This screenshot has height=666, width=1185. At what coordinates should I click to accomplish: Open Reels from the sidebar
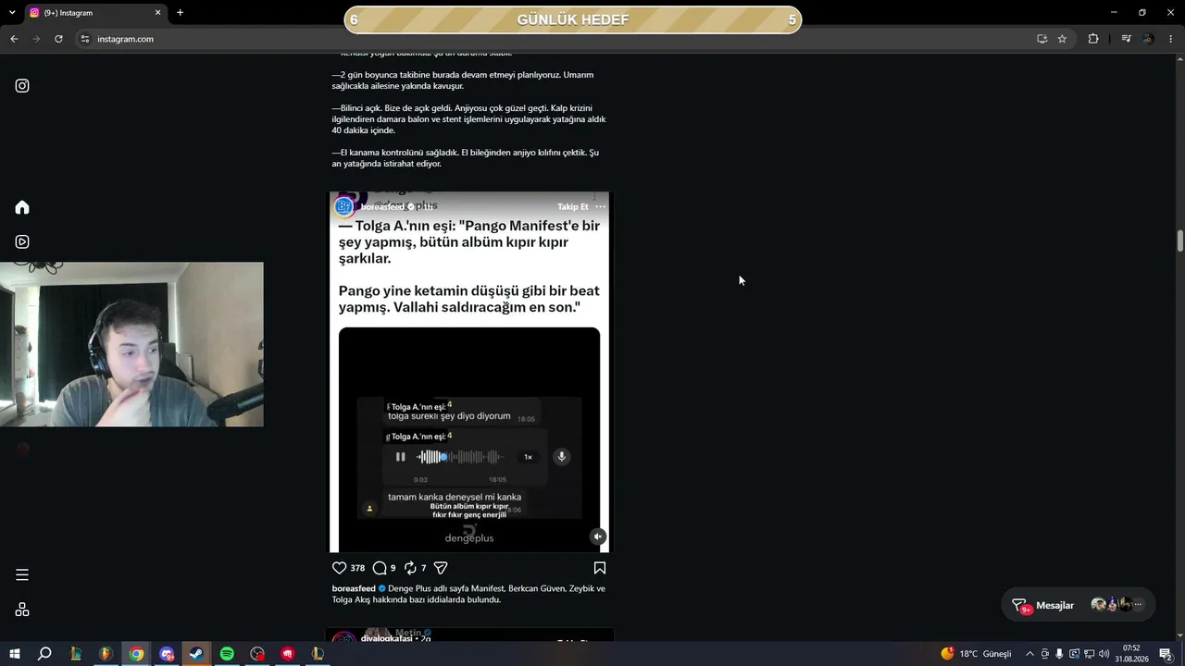[x=22, y=241]
